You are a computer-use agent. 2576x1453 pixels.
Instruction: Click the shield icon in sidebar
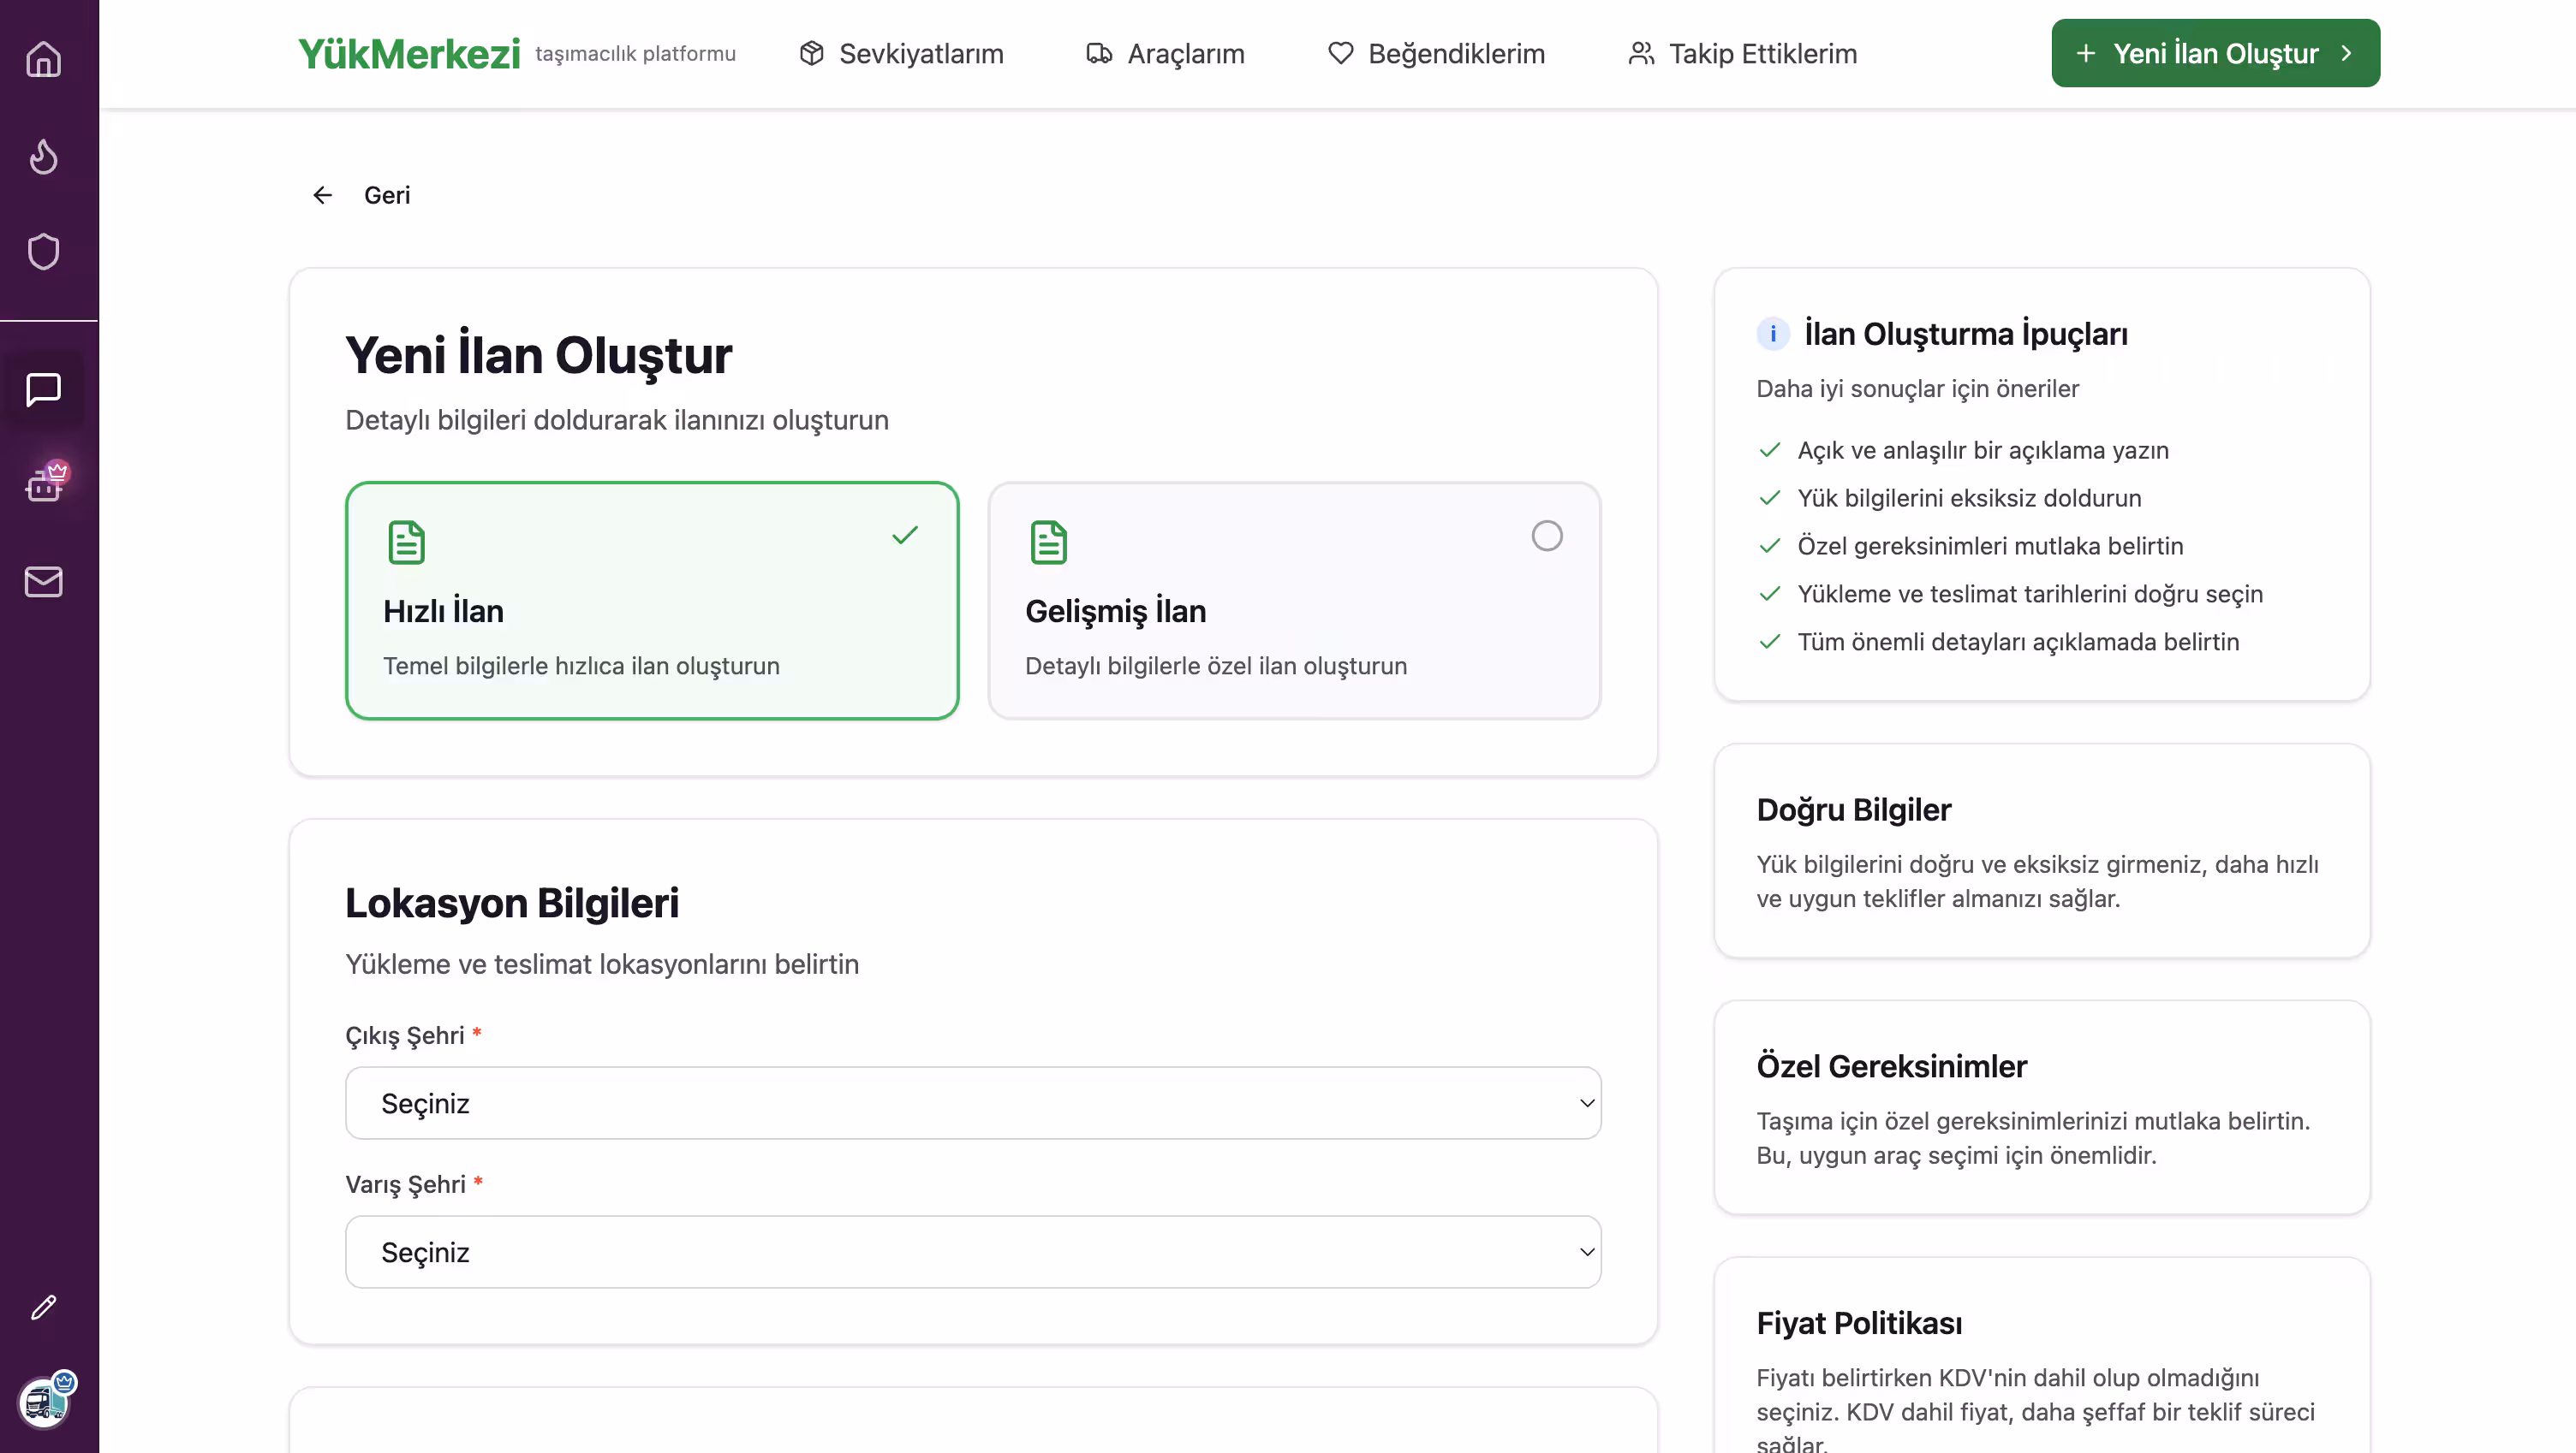(43, 252)
